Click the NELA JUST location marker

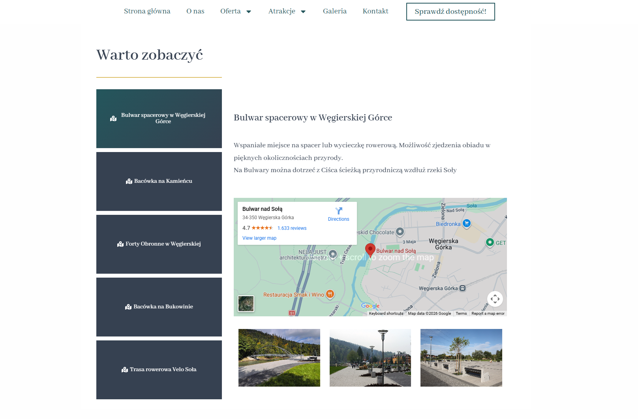tap(333, 254)
